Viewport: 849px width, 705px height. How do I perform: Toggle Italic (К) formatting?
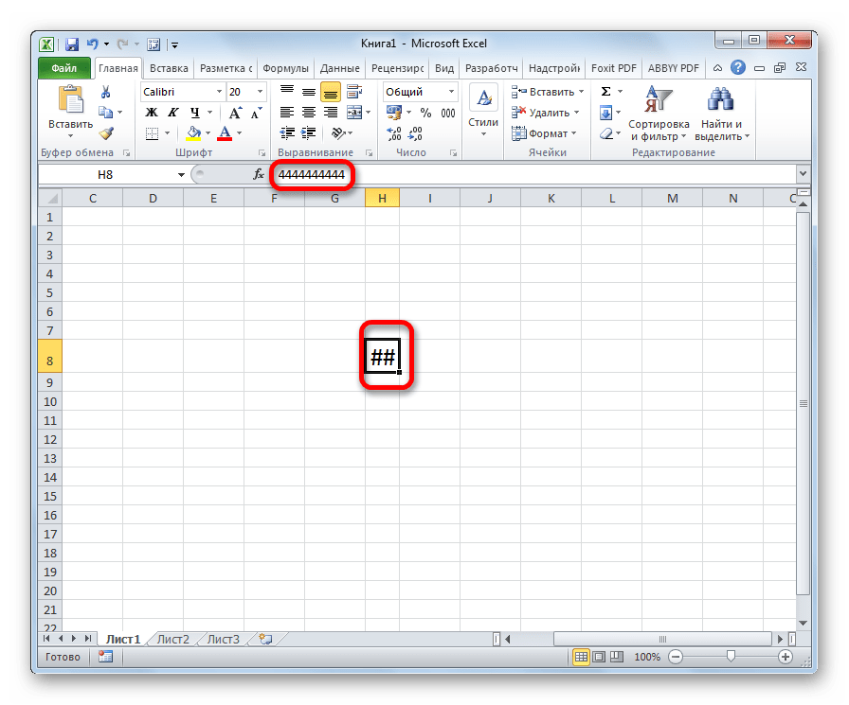(x=172, y=113)
